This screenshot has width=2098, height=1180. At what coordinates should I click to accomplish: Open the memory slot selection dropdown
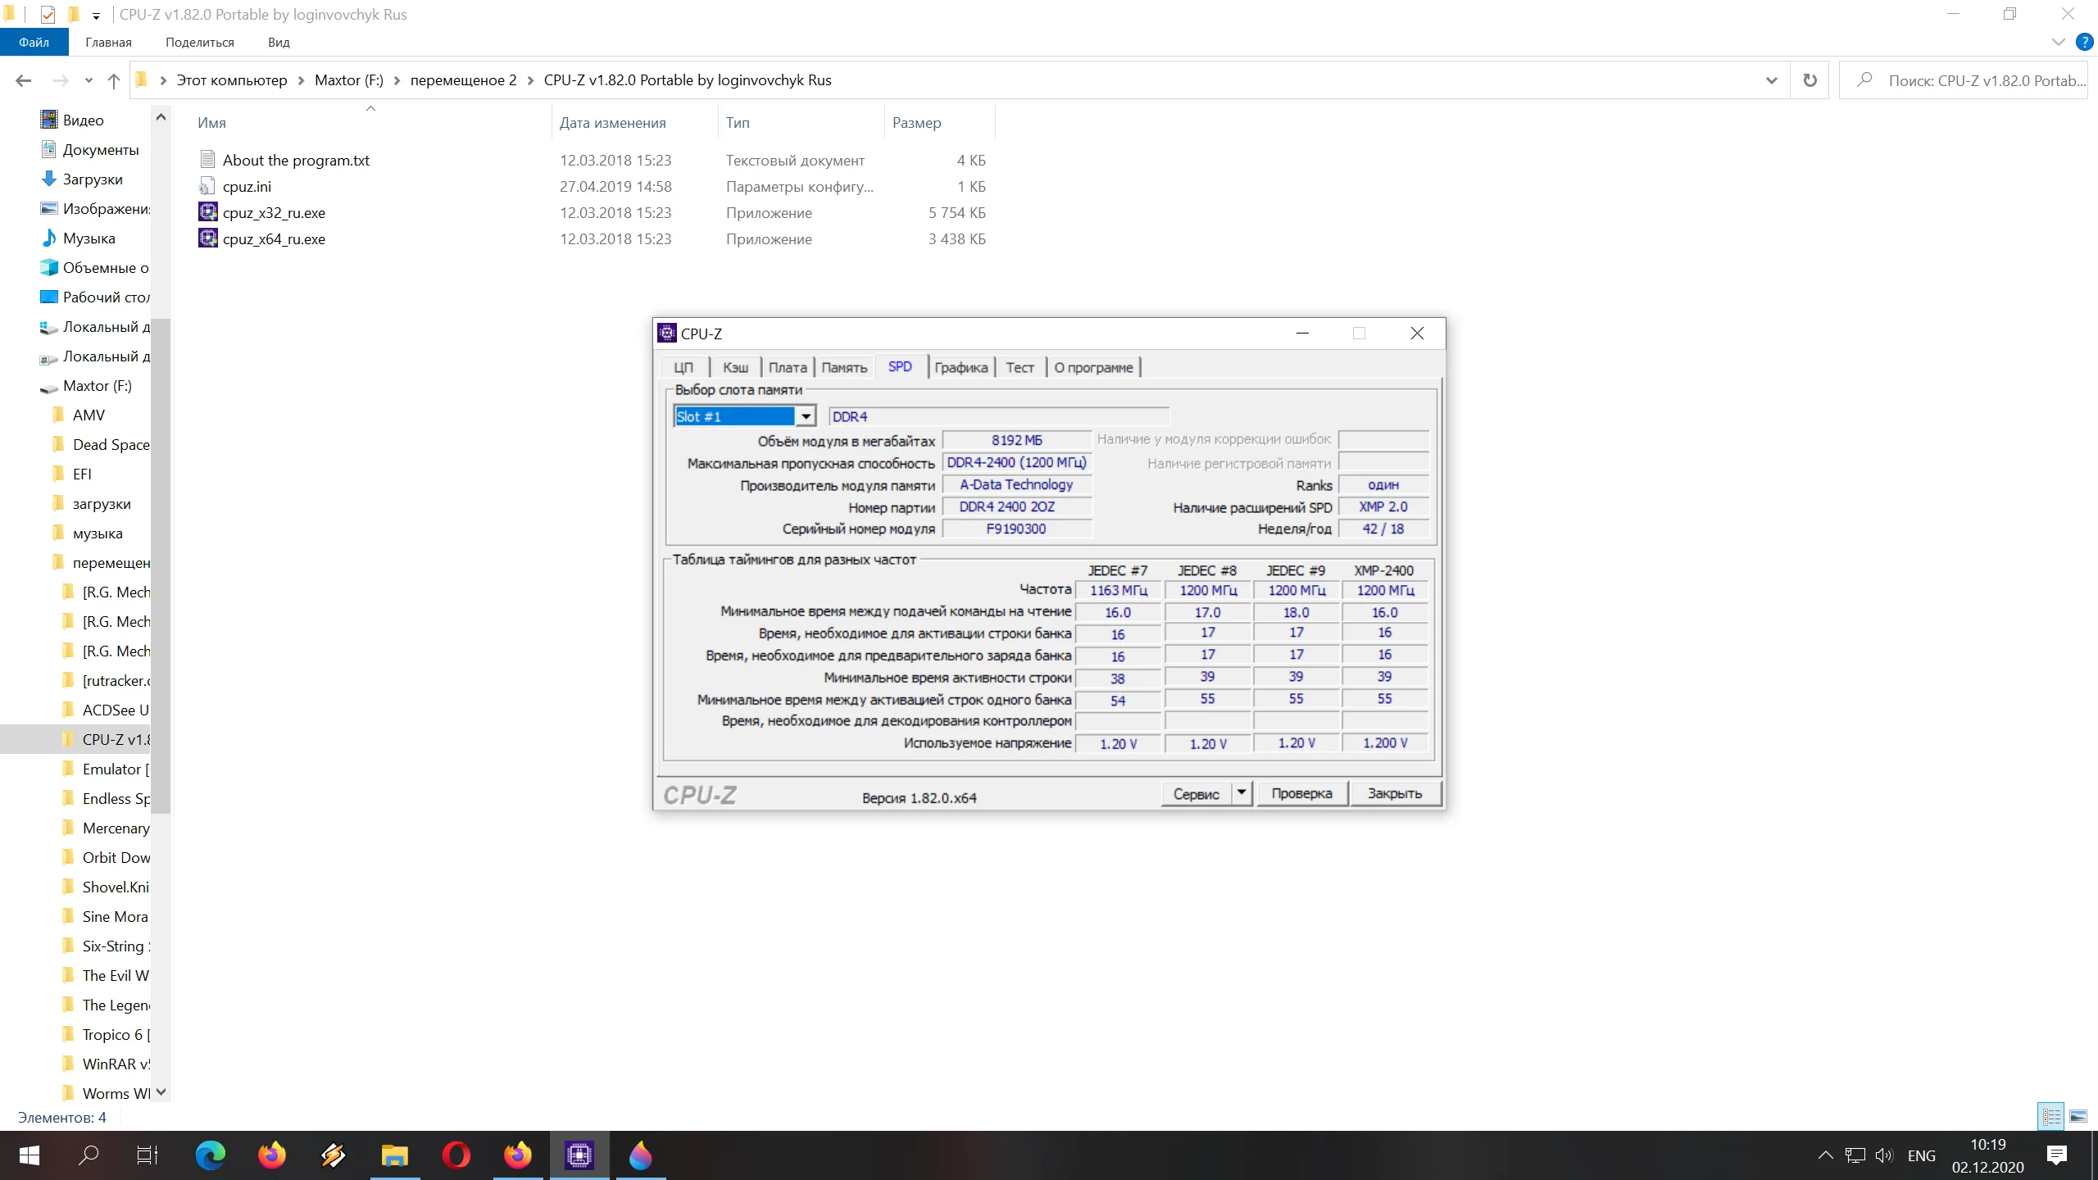(806, 416)
